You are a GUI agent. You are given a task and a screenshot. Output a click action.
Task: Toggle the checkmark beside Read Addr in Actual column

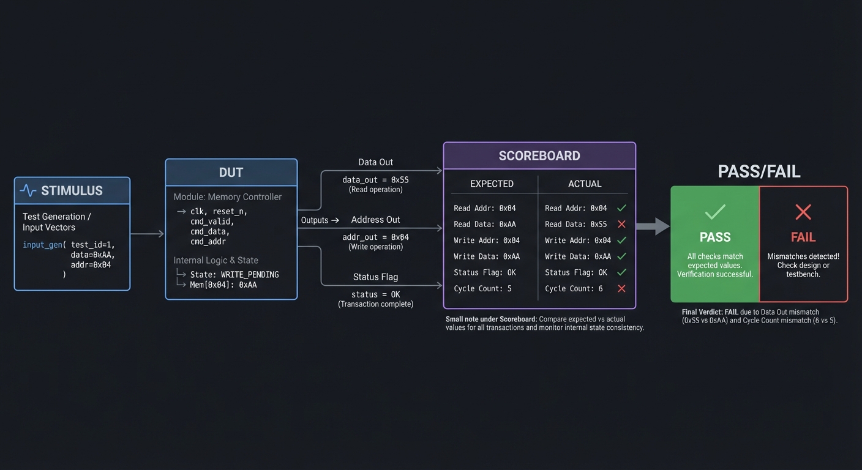click(x=621, y=208)
